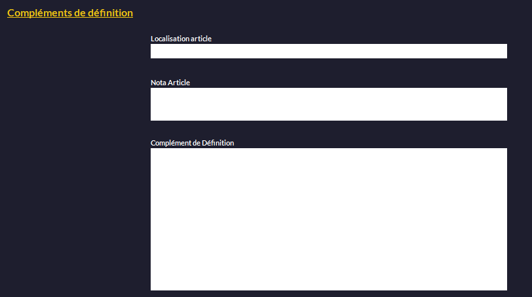Set focus to definition complement entry
This screenshot has height=297, width=532.
click(x=328, y=219)
